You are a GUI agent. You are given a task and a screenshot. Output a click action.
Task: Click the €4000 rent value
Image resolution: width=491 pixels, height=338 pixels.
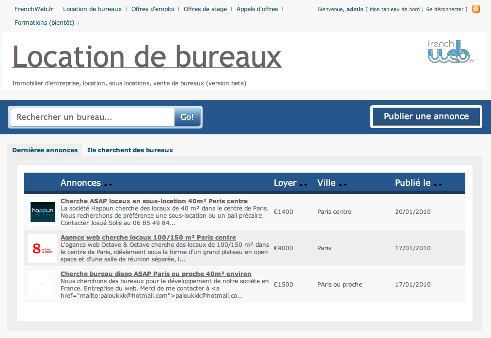pos(284,248)
